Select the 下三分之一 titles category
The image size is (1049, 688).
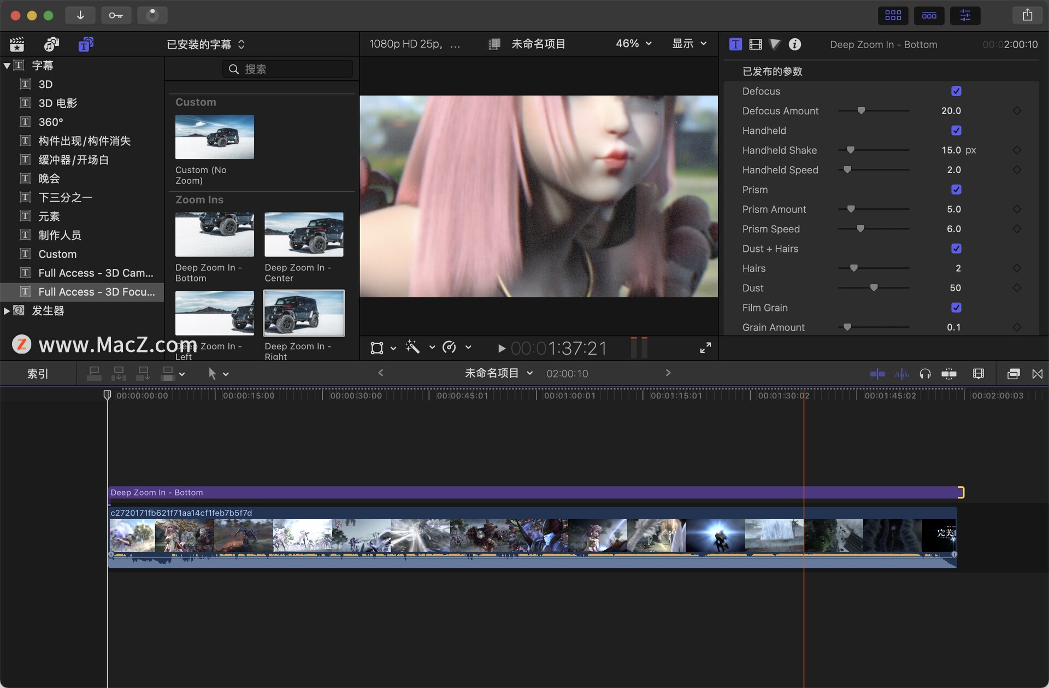(x=65, y=197)
